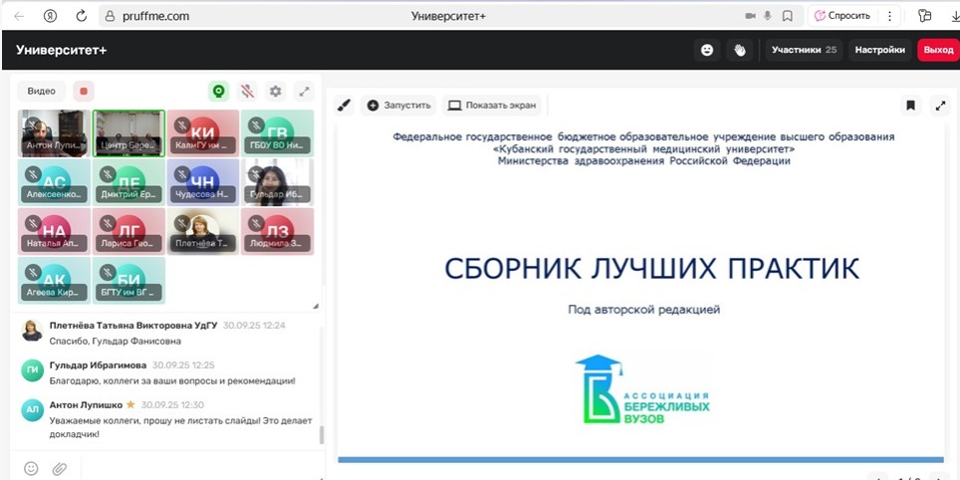Click the Показать экран button
This screenshot has width=960, height=480.
(492, 105)
